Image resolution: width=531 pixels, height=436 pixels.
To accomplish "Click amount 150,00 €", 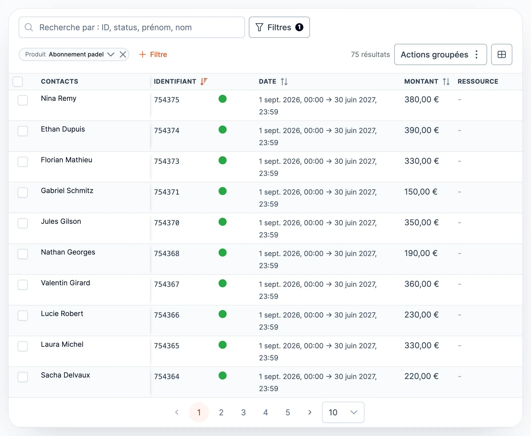I will pyautogui.click(x=421, y=192).
